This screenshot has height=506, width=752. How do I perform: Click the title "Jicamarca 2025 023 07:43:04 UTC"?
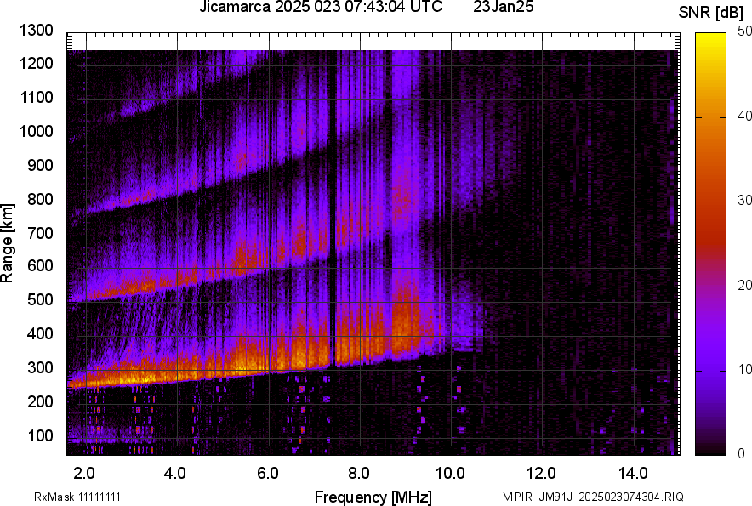(x=321, y=7)
